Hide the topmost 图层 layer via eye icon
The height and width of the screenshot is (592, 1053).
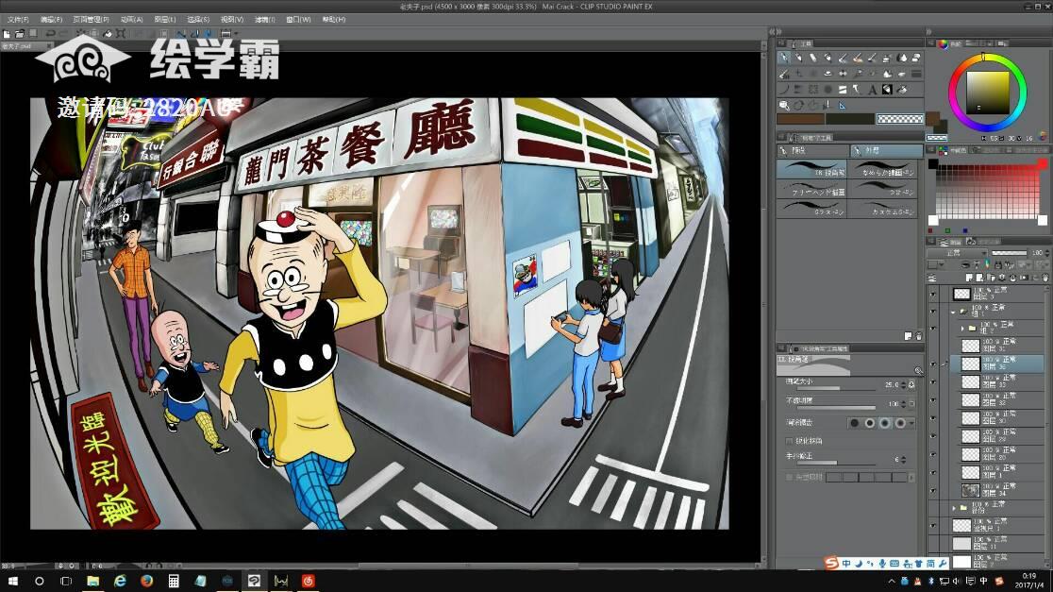click(x=933, y=294)
